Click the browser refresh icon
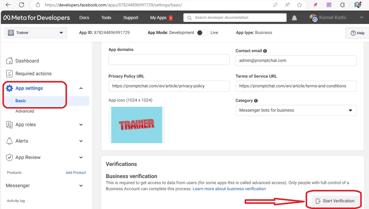369x209 pixels. tap(22, 5)
